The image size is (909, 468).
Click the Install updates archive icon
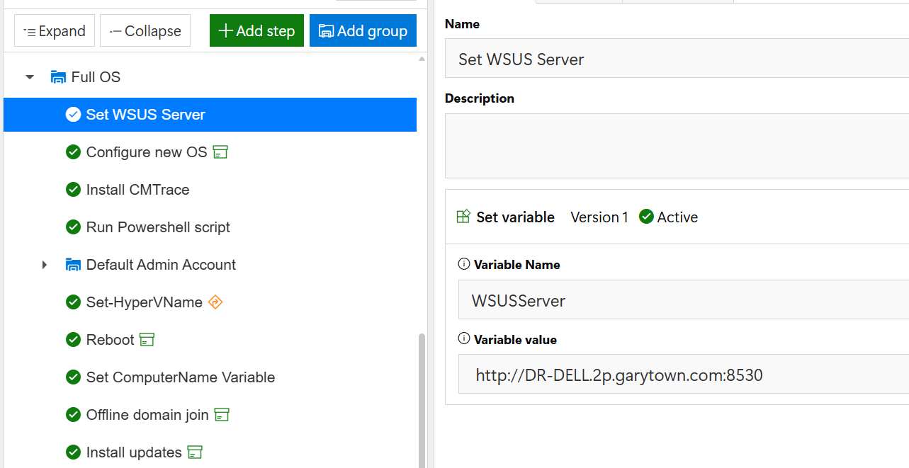click(195, 452)
